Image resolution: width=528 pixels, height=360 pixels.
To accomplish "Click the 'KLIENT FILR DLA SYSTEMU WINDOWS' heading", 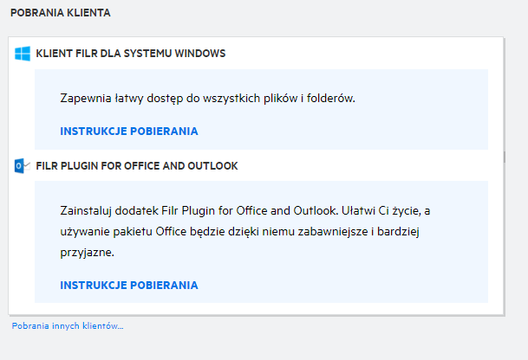I will [131, 54].
